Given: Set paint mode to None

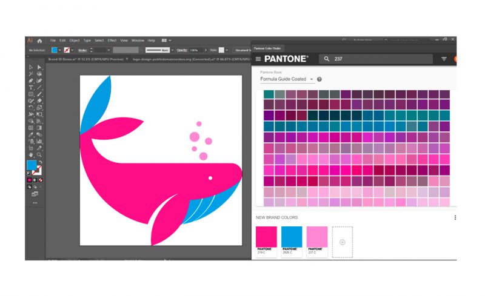Looking at the screenshot, I should point(41,180).
